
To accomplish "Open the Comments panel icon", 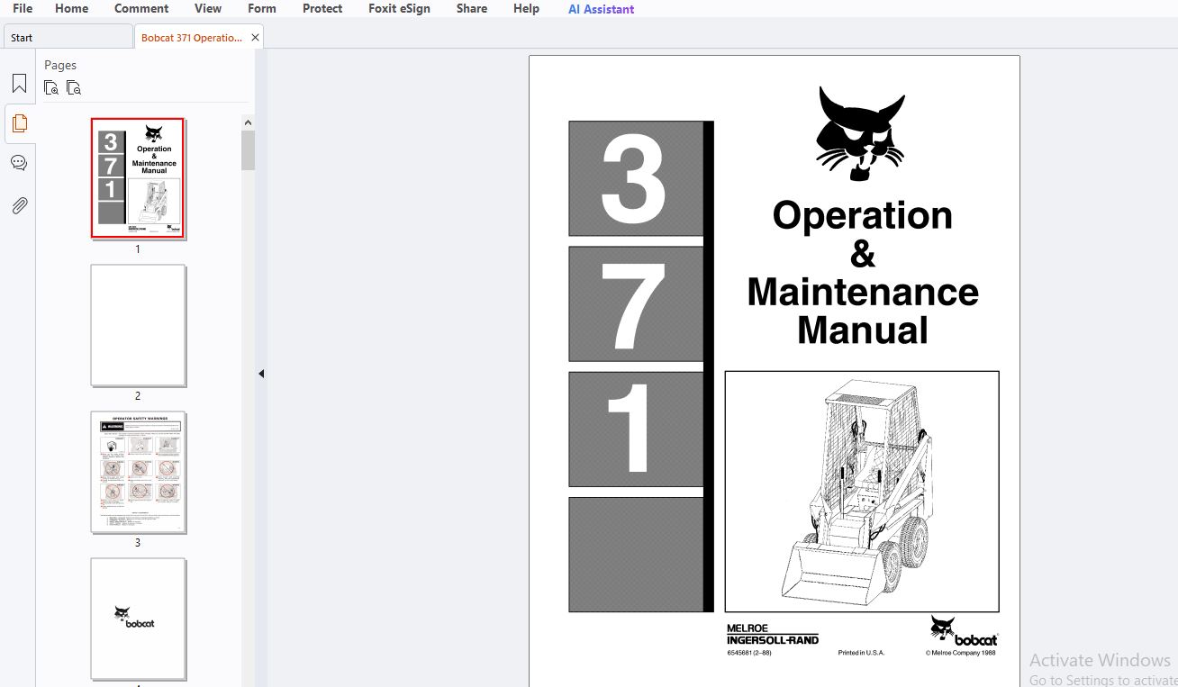I will point(19,163).
